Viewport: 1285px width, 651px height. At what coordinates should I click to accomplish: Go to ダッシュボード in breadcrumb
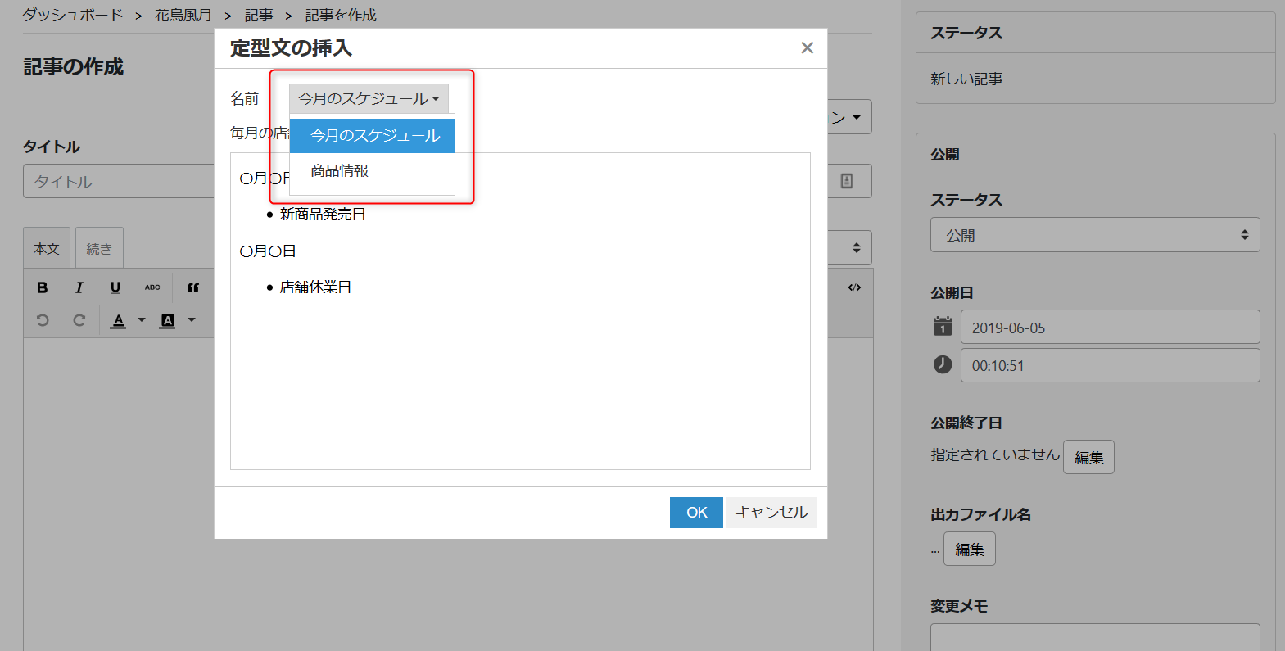73,15
